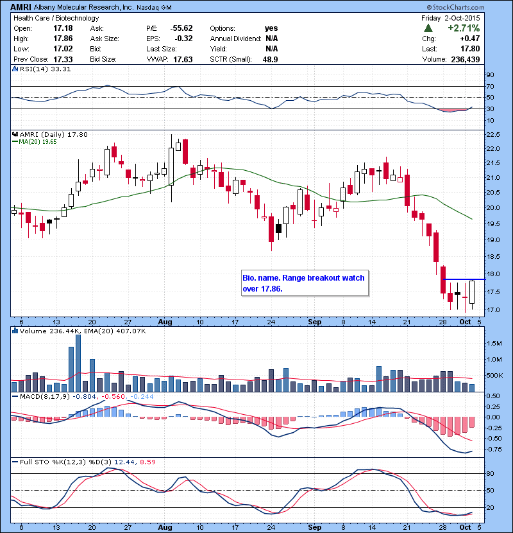The height and width of the screenshot is (533, 513).
Task: Click the AMRI (Daily) 17.80 chart label
Action: click(x=54, y=134)
